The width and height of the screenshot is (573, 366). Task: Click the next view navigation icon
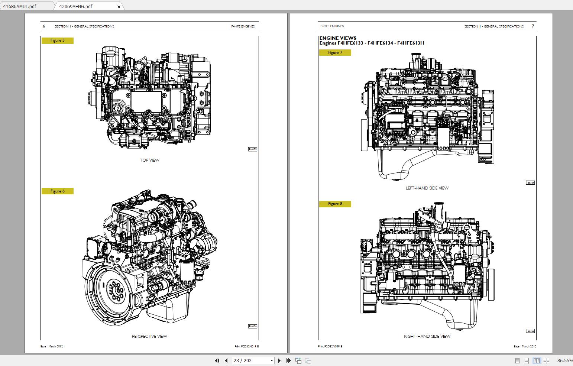307,360
